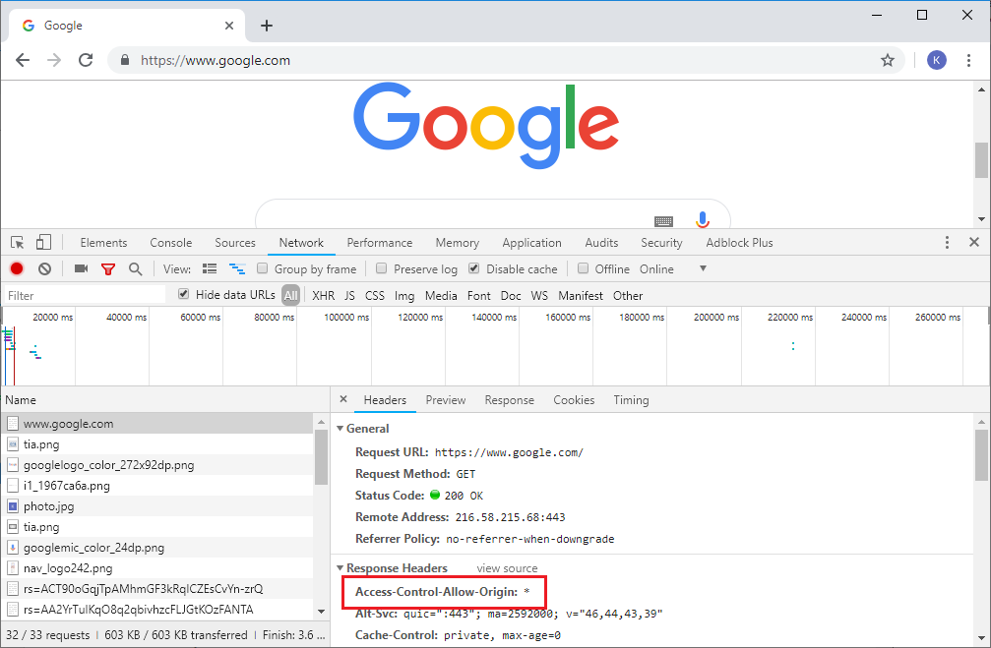The image size is (991, 648).
Task: Switch to the Preview tab
Action: click(x=446, y=400)
